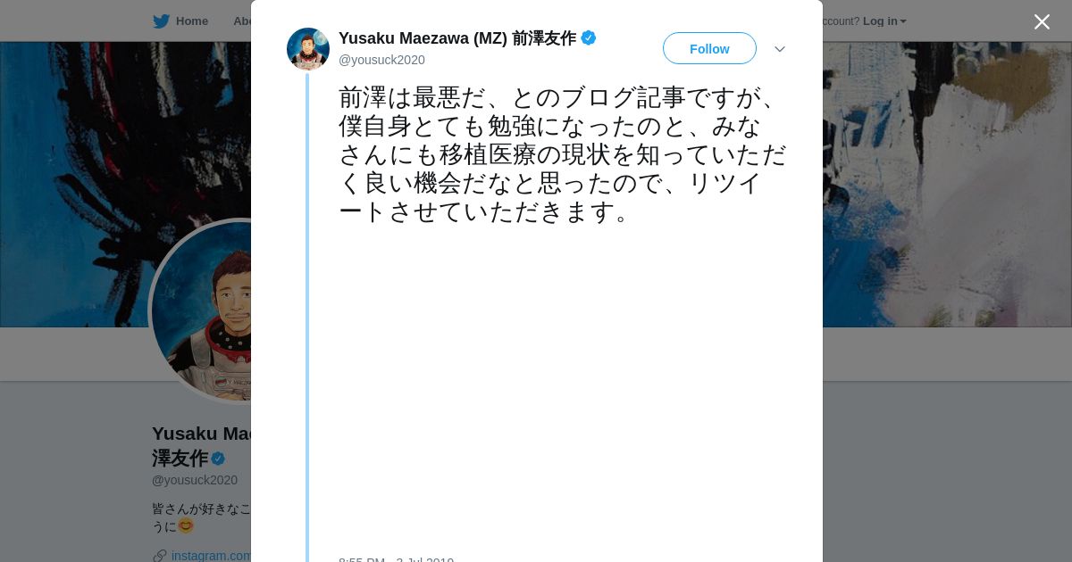Click the grey @yousuck2020 under the profile name
1072x562 pixels.
click(195, 480)
